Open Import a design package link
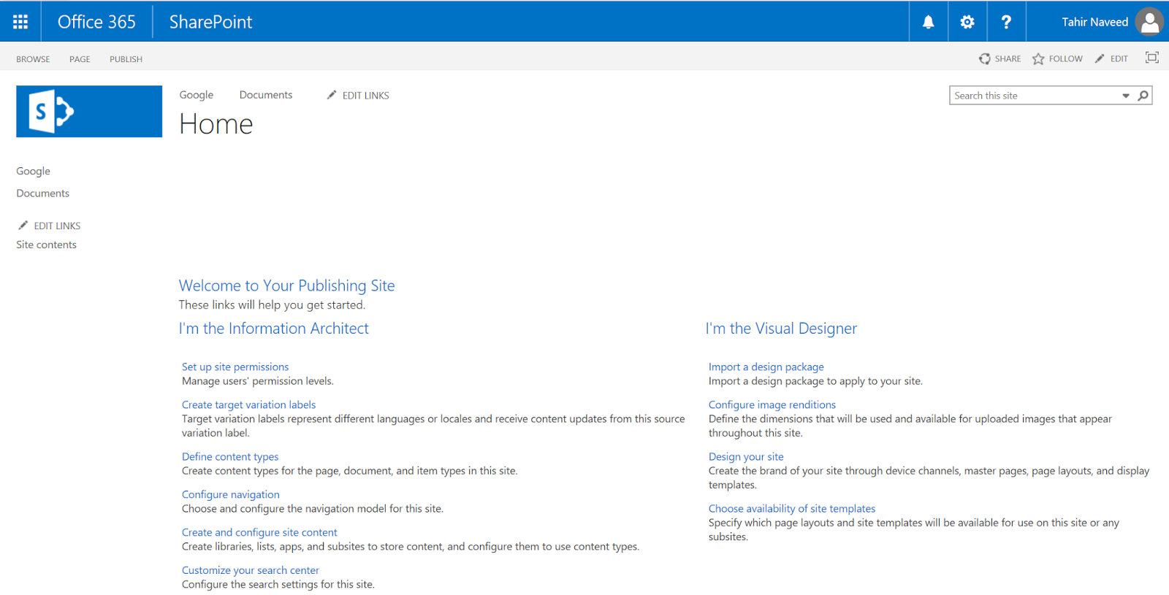 (x=766, y=366)
